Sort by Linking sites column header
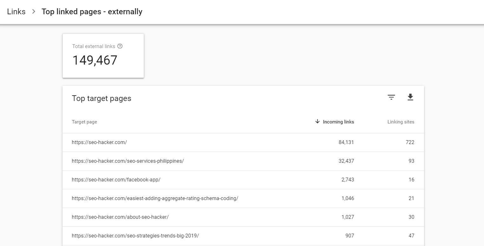 401,122
